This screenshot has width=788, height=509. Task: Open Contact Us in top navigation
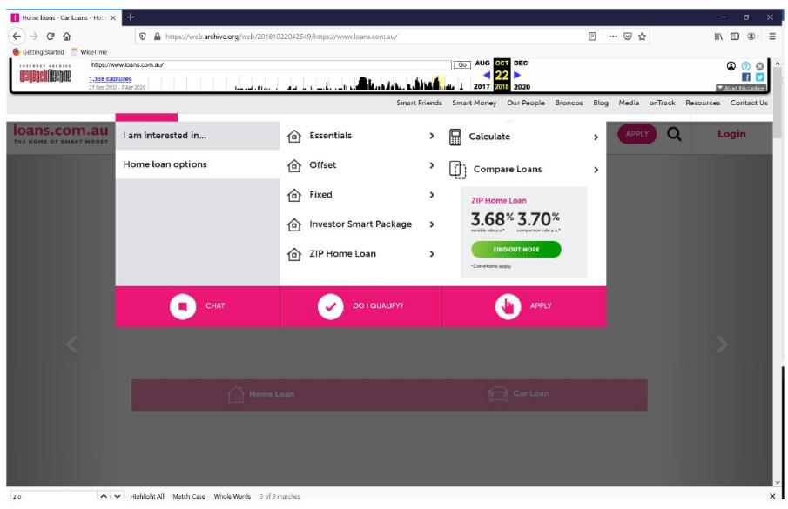pyautogui.click(x=749, y=103)
